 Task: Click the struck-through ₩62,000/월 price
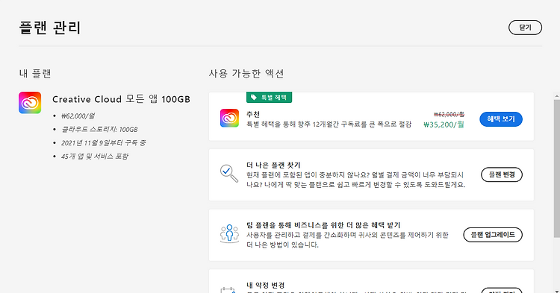(449, 114)
